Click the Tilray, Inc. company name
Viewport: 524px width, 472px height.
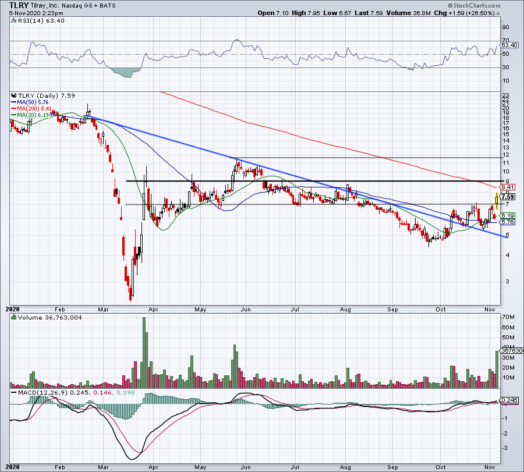coord(45,6)
